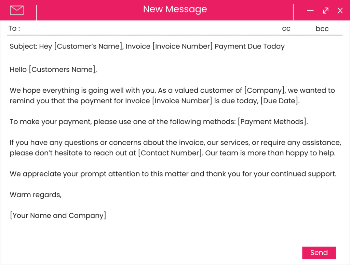Place cursor in the Subject line
The image size is (350, 265).
pyautogui.click(x=147, y=47)
